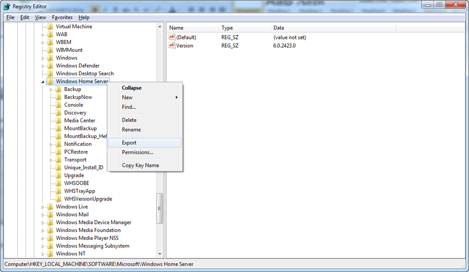The height and width of the screenshot is (272, 469).
Task: Open the Help menu
Action: [84, 17]
